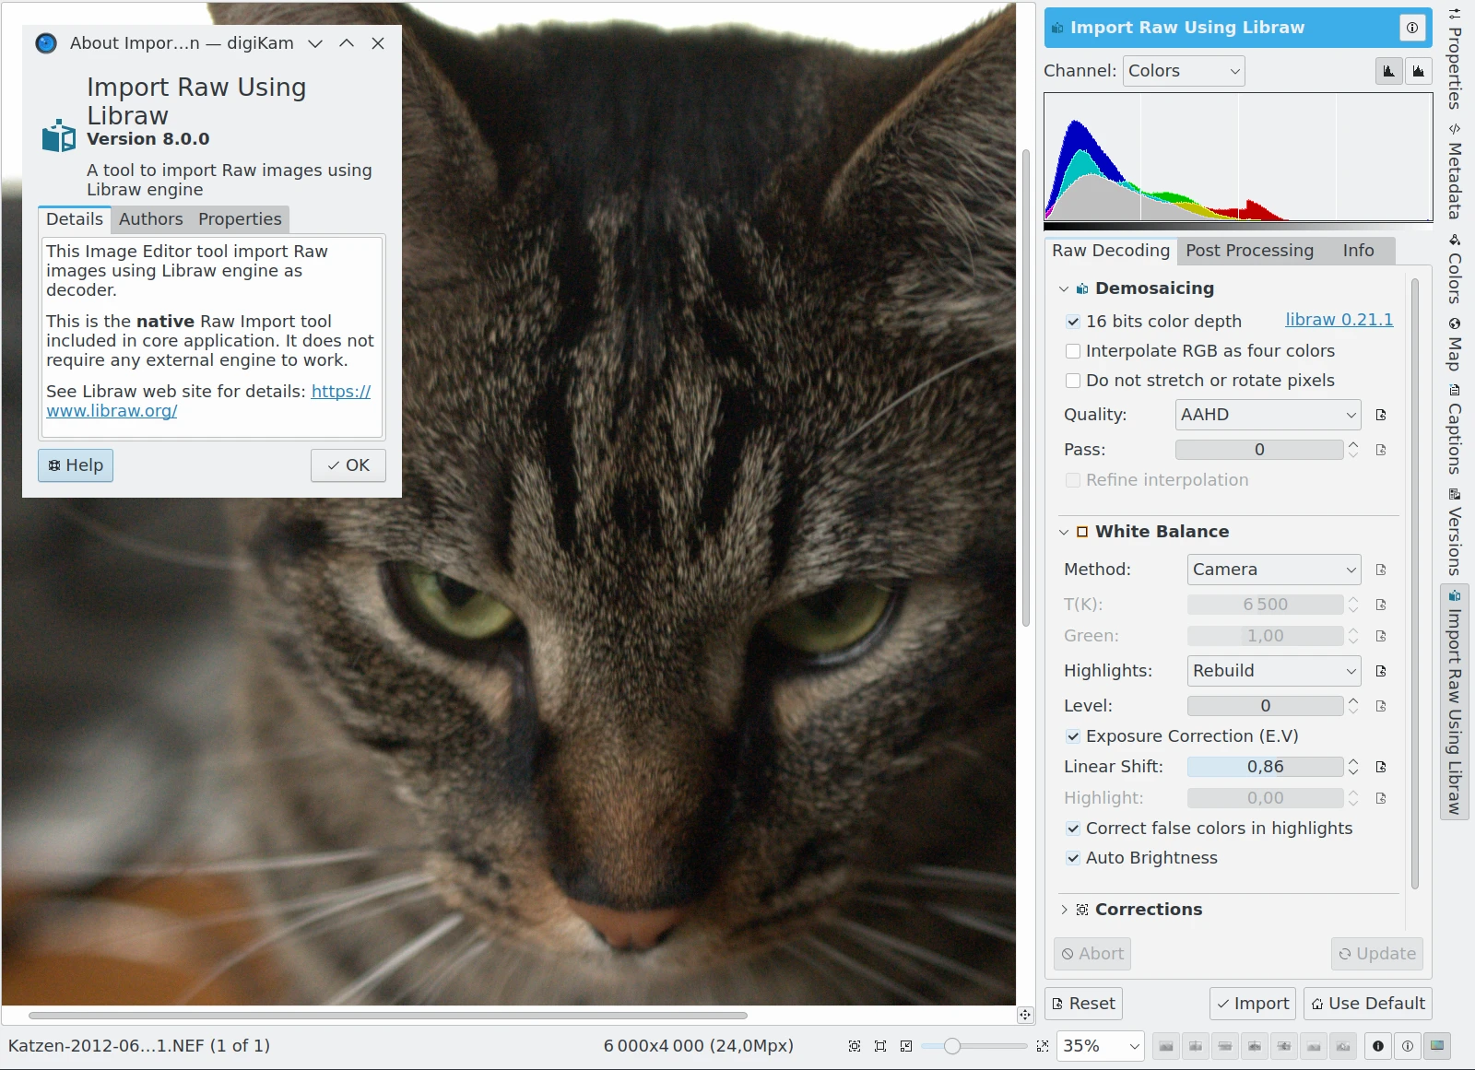
Task: Toggle the color-managed view icon
Action: tap(1436, 1046)
